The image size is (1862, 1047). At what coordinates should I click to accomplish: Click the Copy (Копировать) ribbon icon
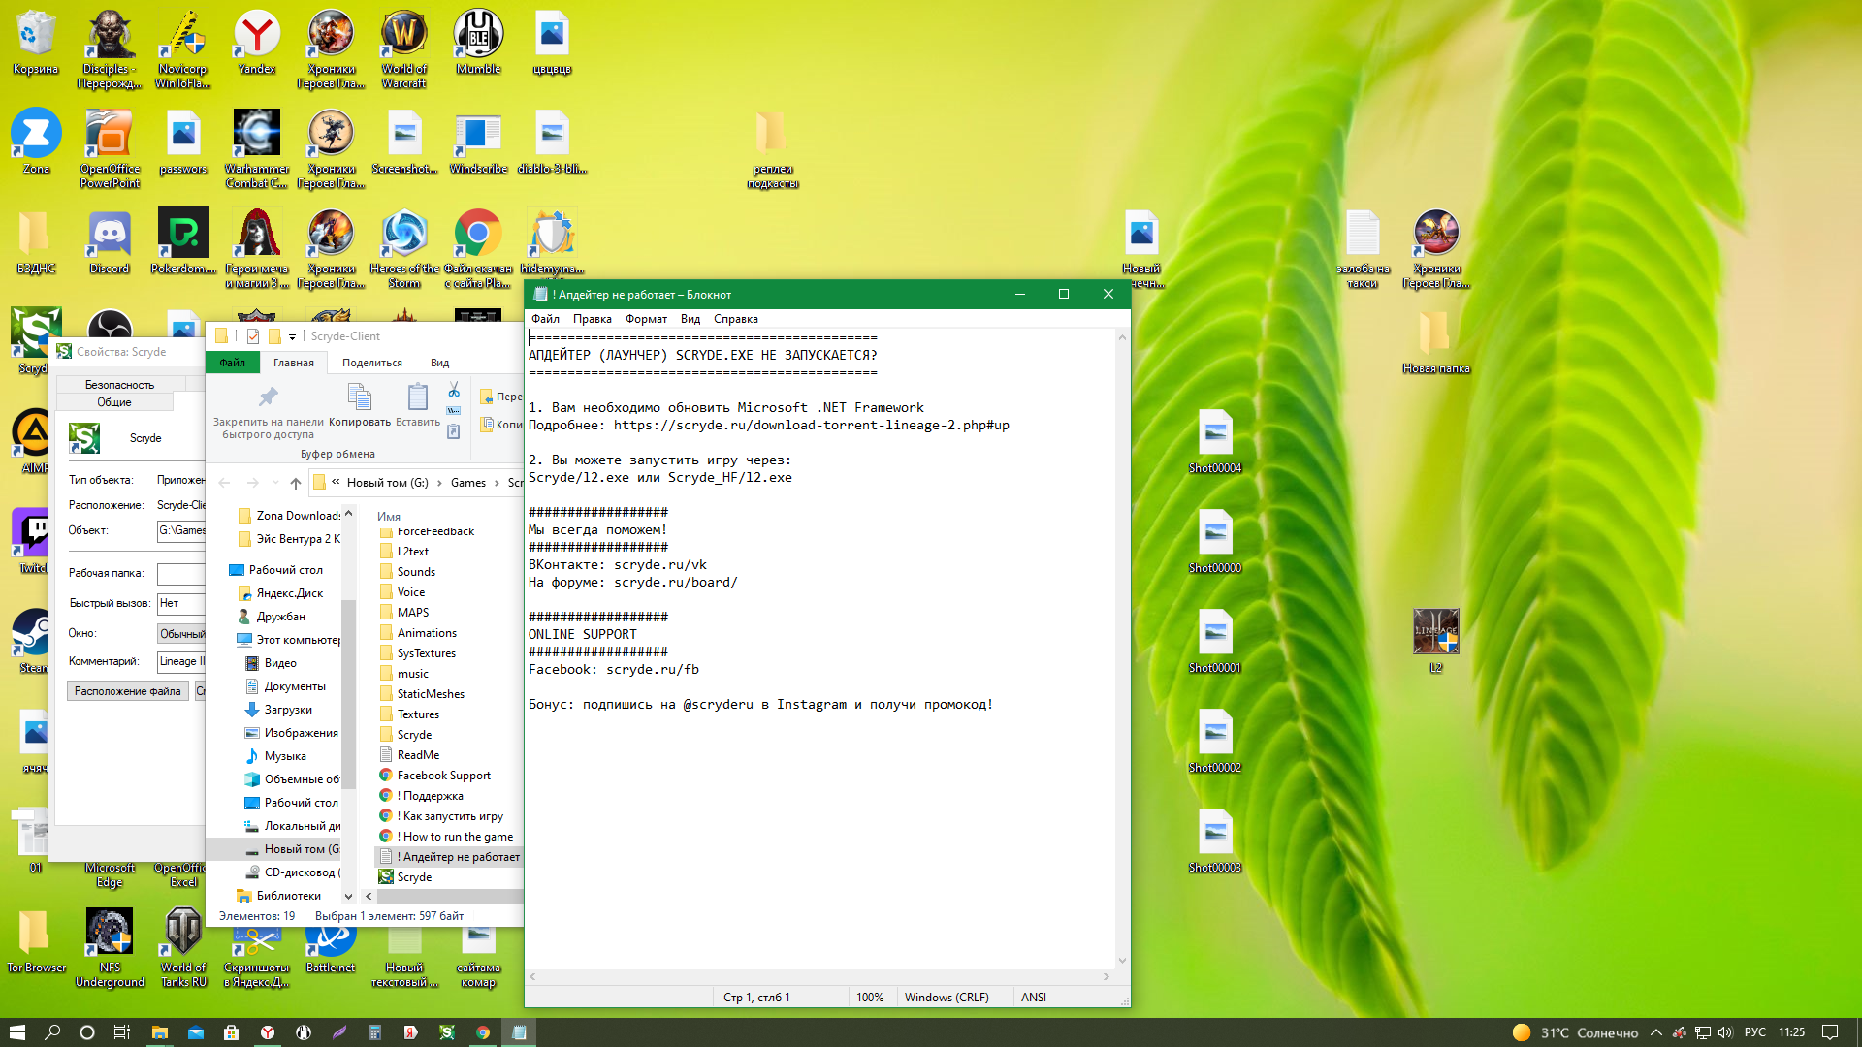(360, 397)
